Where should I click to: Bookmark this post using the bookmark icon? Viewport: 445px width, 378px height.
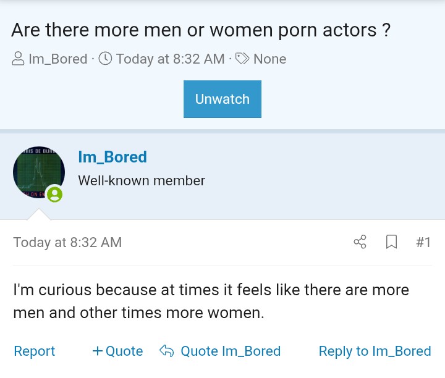391,242
